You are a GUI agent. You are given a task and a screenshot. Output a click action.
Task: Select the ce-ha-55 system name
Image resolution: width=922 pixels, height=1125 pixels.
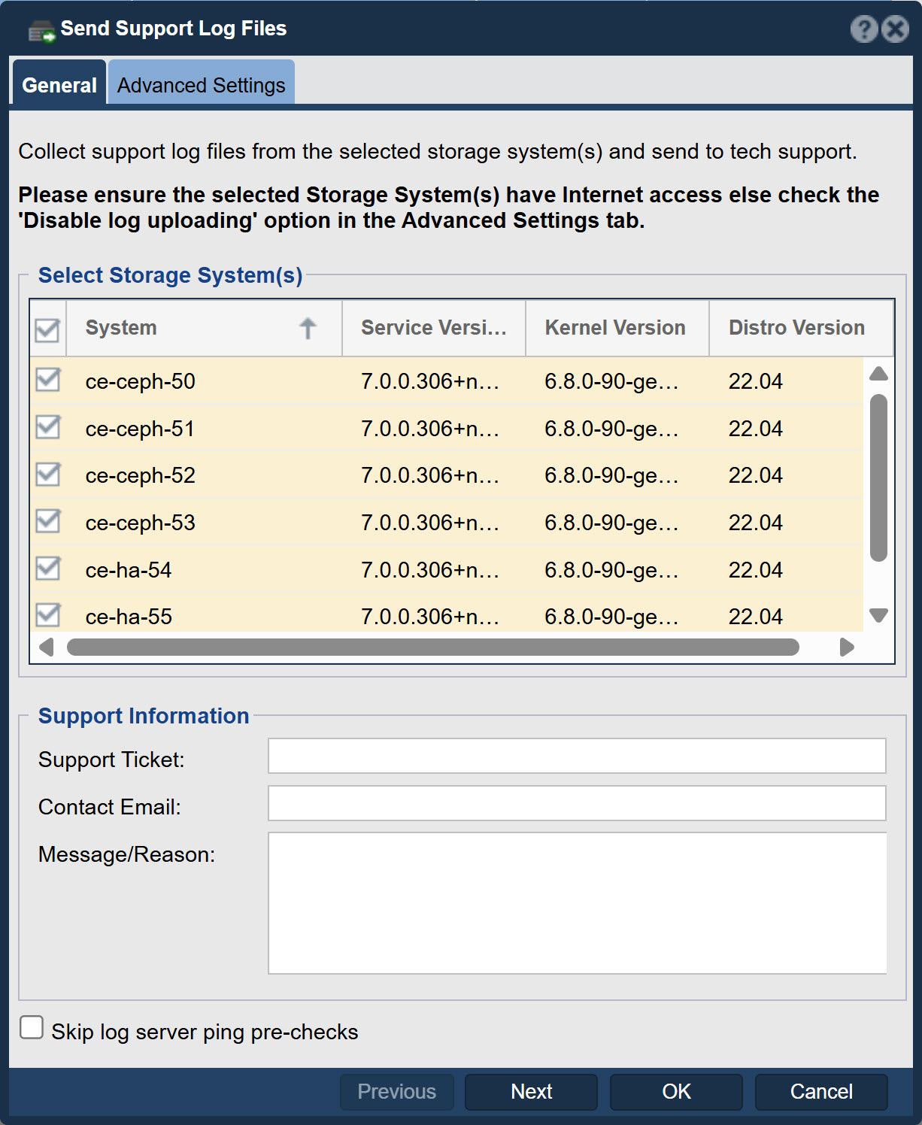(129, 617)
